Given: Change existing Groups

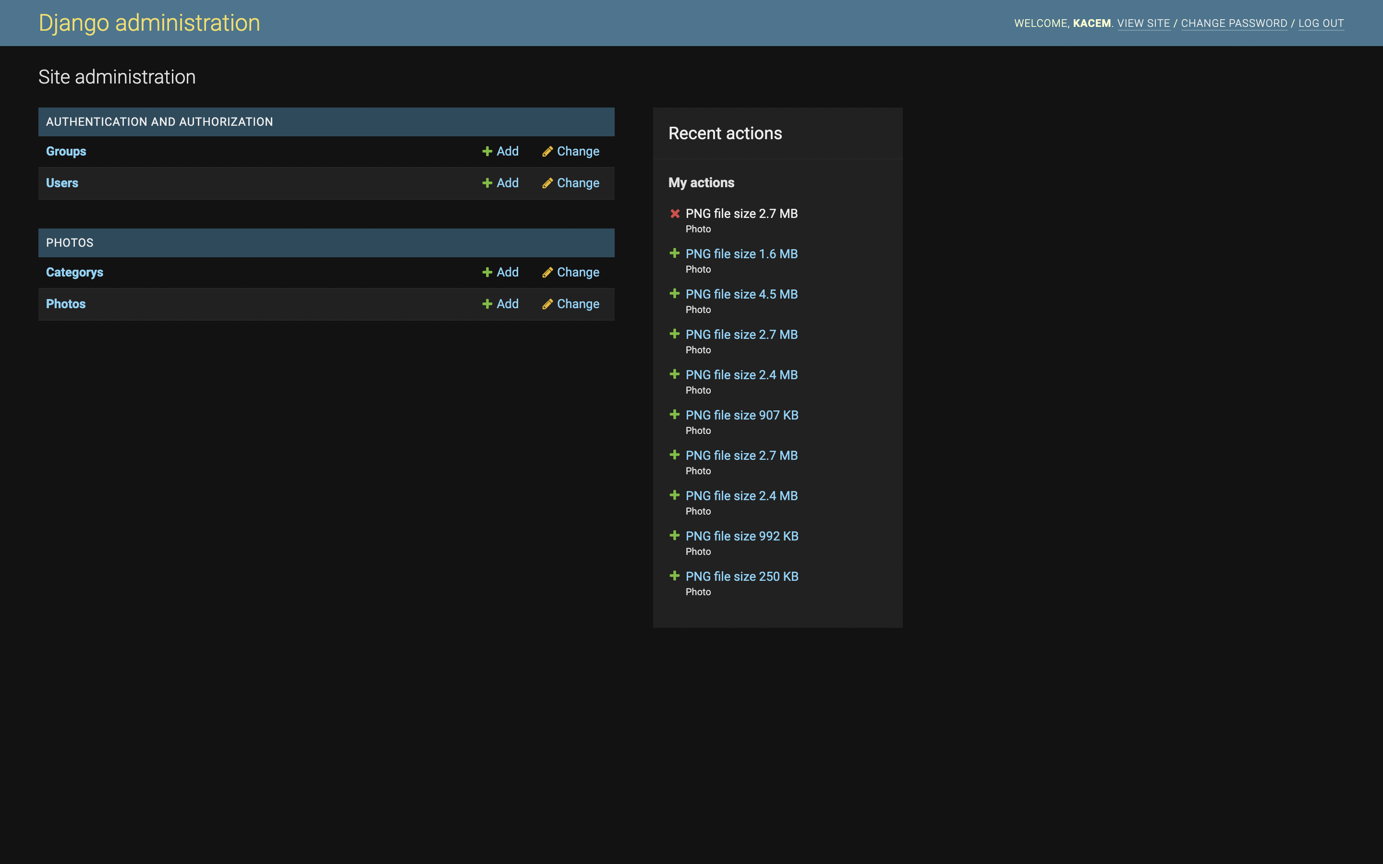Looking at the screenshot, I should coord(578,151).
